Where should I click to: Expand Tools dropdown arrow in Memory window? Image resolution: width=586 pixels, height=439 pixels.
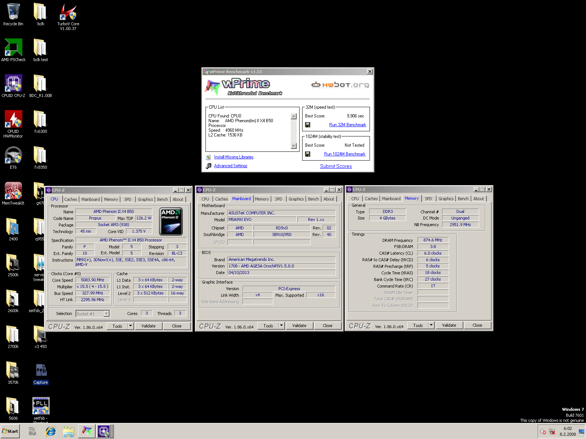coord(431,325)
